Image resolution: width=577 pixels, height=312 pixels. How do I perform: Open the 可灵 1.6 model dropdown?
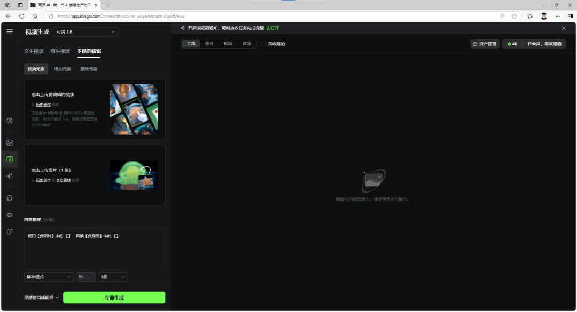coord(85,32)
